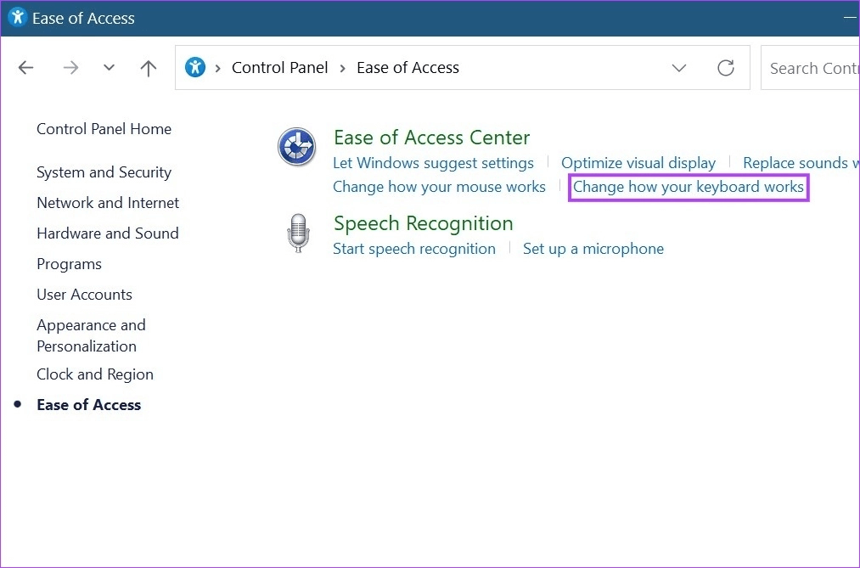Refresh the current Control Panel page
The width and height of the screenshot is (860, 568).
coord(726,67)
